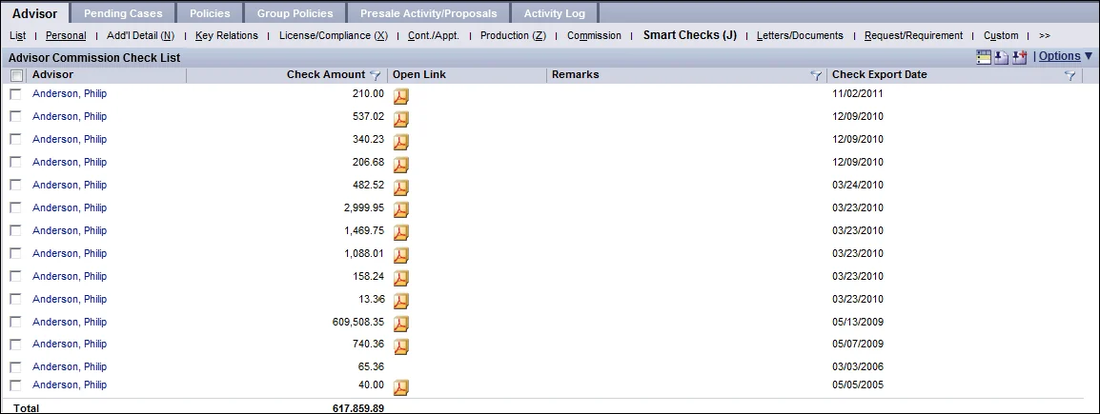Open PDF for the 1,088.01 check
The height and width of the screenshot is (414, 1100).
coord(400,256)
